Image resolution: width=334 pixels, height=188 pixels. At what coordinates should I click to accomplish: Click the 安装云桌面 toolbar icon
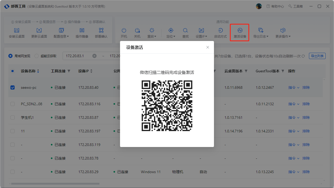(x=17, y=33)
